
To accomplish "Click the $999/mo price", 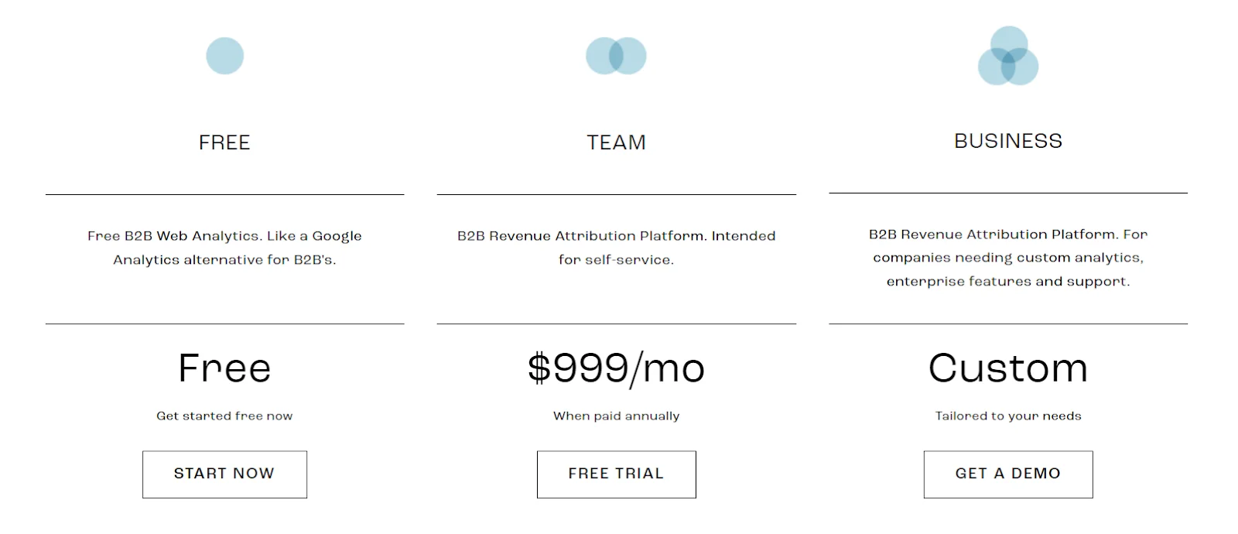I will (616, 368).
